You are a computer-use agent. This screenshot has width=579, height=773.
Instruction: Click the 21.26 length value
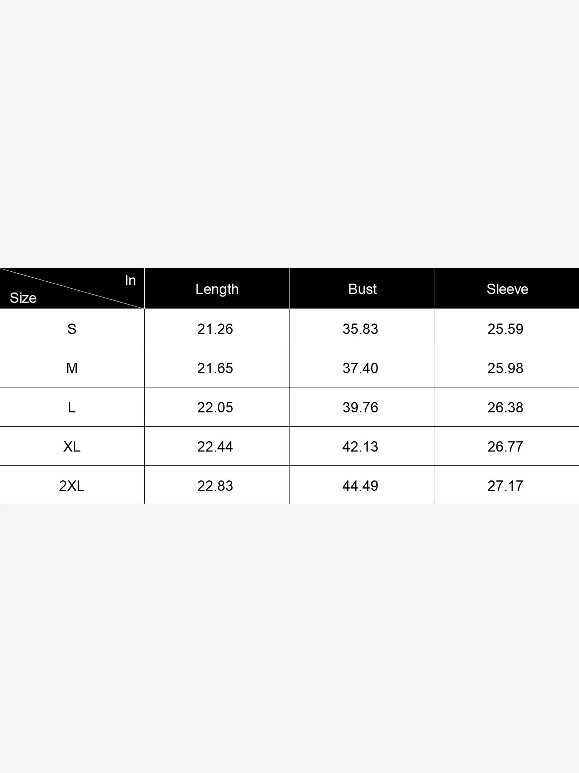coord(215,329)
